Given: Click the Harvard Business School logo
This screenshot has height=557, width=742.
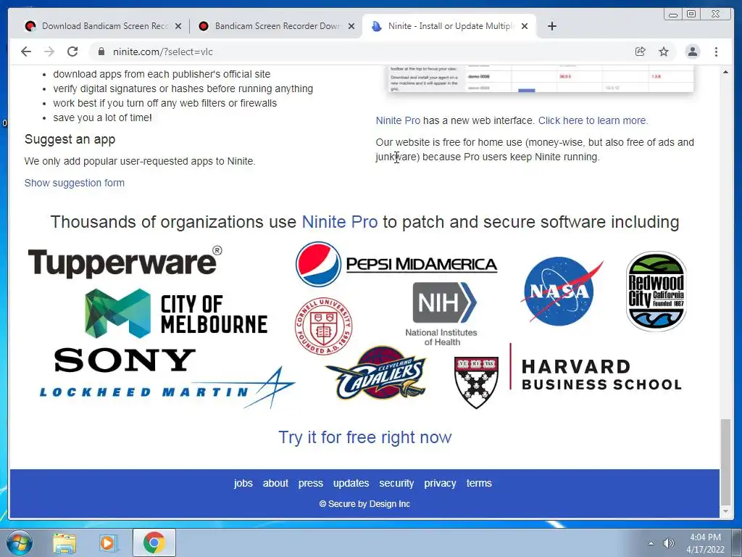Looking at the screenshot, I should tap(568, 375).
